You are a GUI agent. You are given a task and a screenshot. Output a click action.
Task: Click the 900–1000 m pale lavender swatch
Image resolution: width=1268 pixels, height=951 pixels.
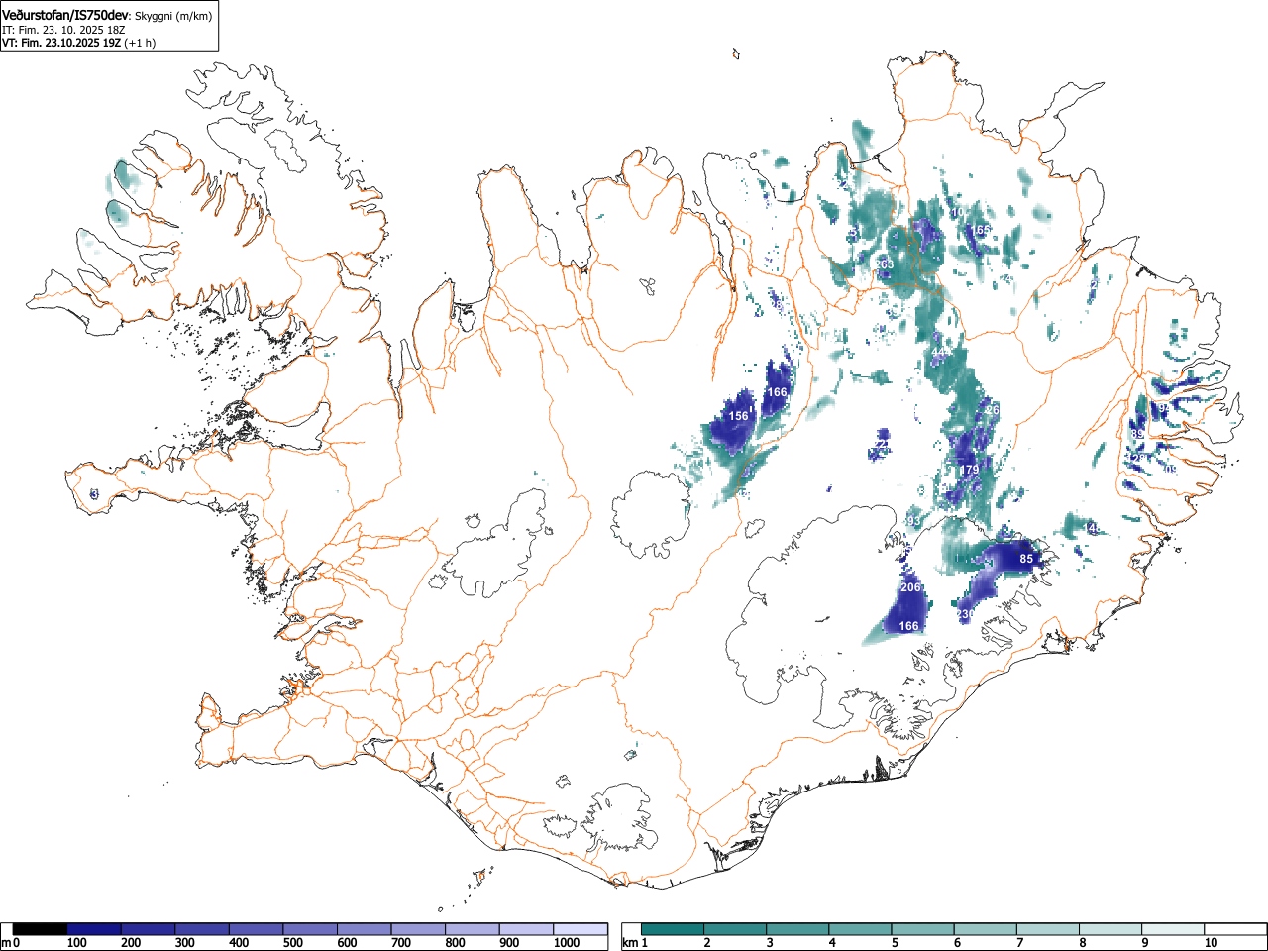coord(526,929)
